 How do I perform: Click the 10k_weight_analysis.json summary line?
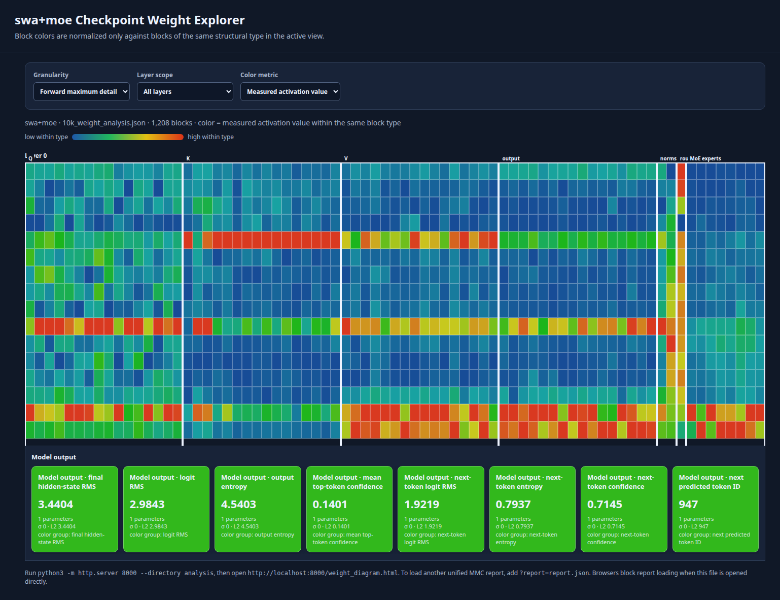[213, 123]
